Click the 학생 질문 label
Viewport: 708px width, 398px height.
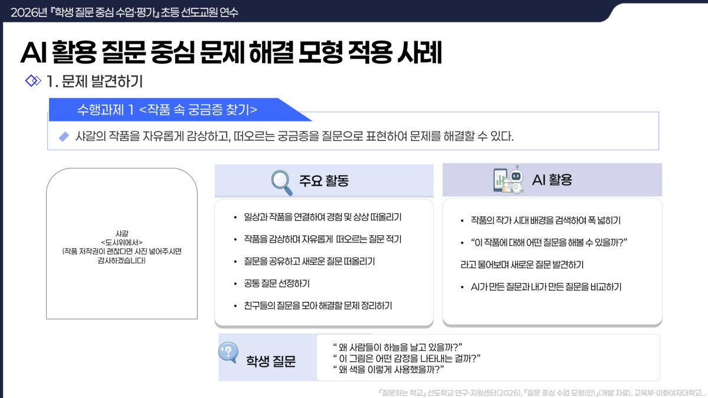(x=271, y=361)
